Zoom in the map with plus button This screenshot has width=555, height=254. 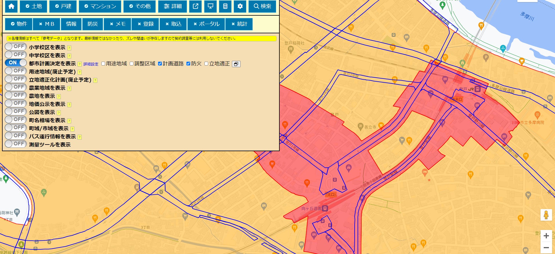pos(546,236)
